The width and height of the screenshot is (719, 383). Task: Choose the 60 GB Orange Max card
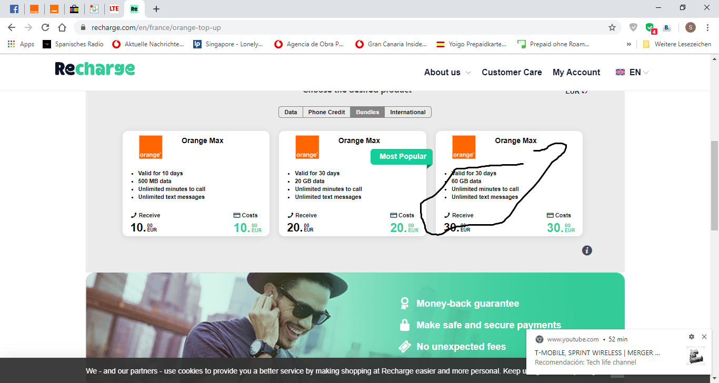pyautogui.click(x=509, y=184)
